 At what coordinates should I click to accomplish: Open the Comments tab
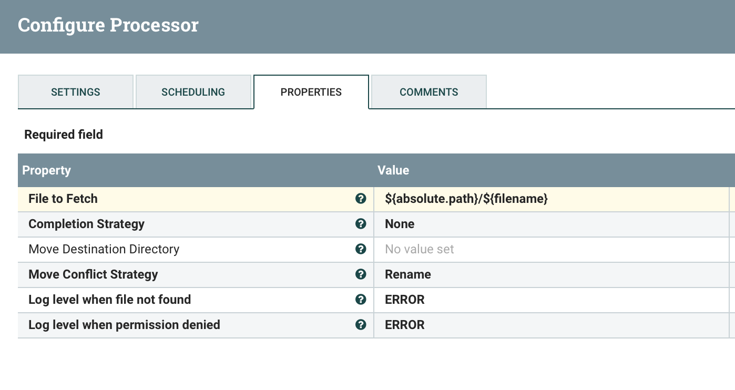tap(428, 91)
